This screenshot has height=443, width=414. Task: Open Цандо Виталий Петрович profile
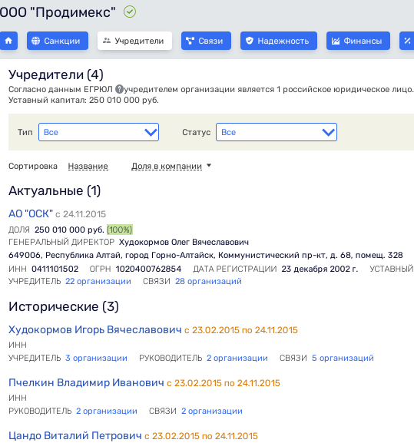tap(75, 435)
